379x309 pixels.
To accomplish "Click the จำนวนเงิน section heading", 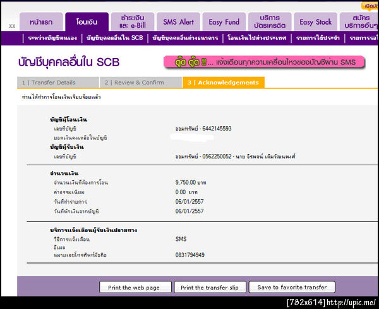I will pos(64,173).
